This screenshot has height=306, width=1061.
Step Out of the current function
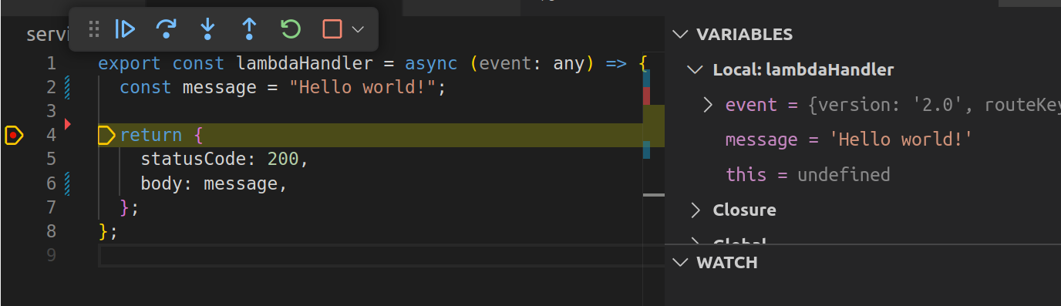tap(249, 29)
